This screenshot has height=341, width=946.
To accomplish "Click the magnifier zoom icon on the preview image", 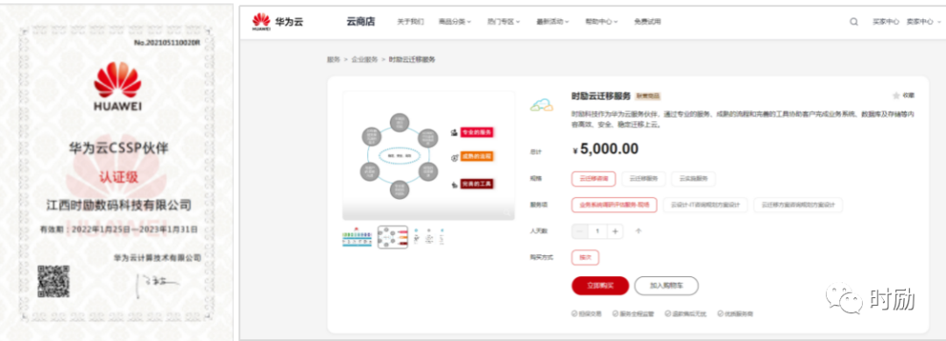I will click(x=506, y=212).
